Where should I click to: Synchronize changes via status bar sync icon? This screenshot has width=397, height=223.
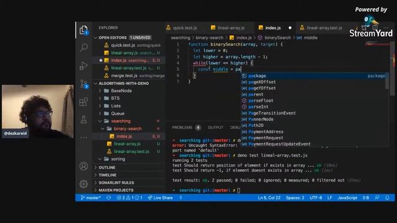point(109,198)
